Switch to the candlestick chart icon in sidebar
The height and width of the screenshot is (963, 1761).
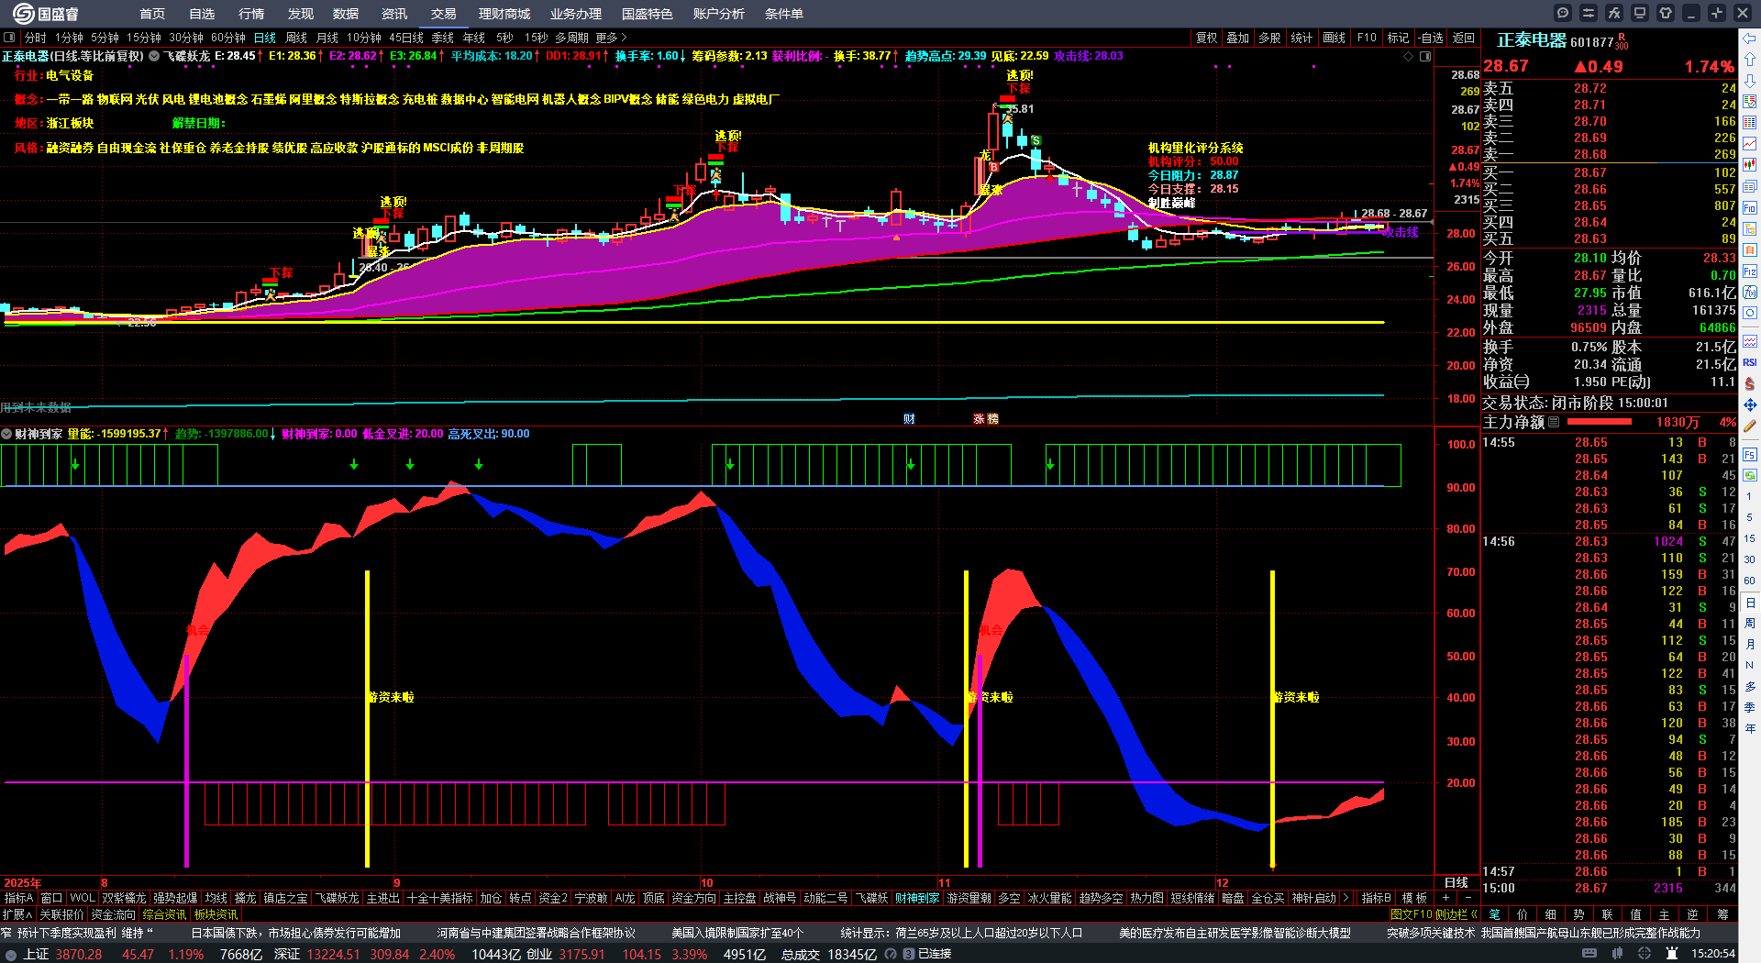click(x=1750, y=165)
